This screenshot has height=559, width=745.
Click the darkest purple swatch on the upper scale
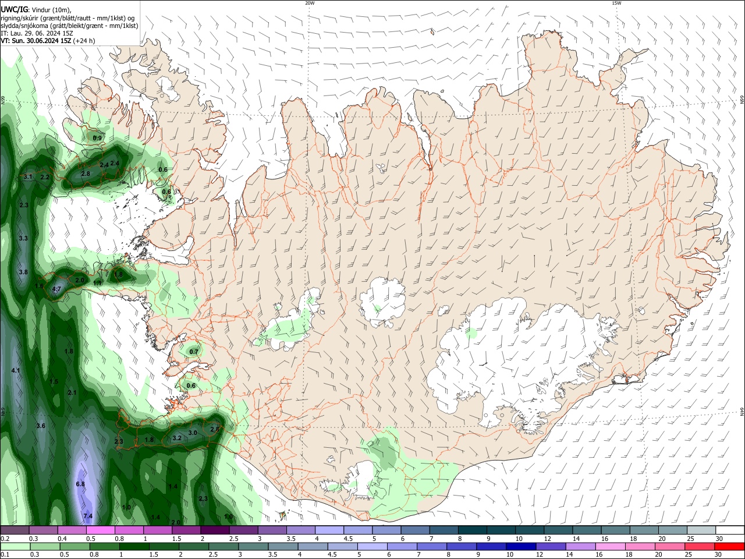[215, 530]
